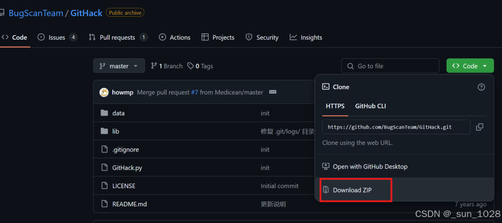
Task: View the 0 Tags link
Action: coord(200,66)
